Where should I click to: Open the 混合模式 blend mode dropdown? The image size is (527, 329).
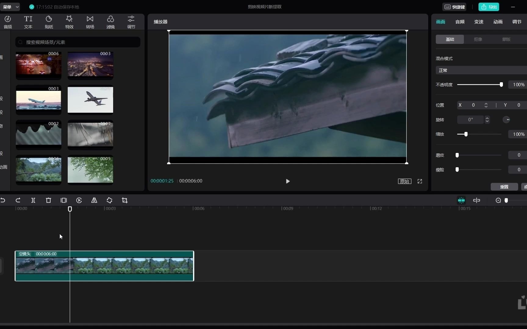pos(481,70)
